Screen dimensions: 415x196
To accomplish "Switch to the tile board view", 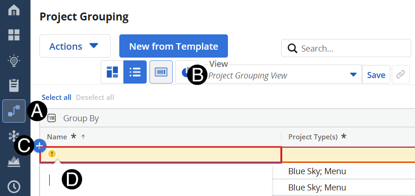I will coord(112,72).
